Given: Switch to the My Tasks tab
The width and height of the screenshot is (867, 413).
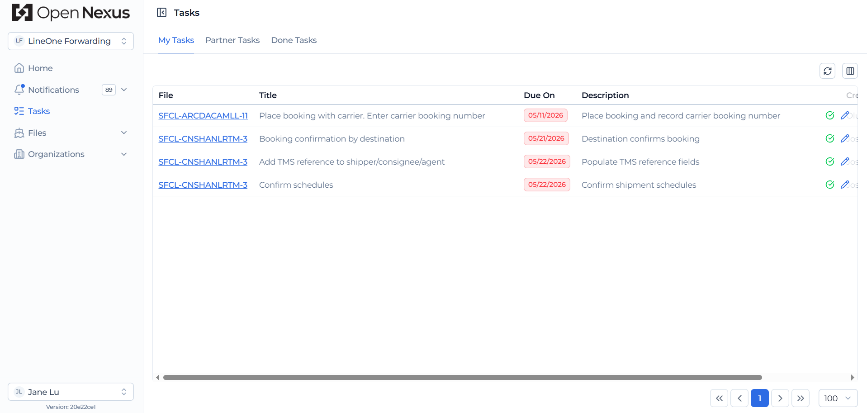Looking at the screenshot, I should [x=176, y=40].
